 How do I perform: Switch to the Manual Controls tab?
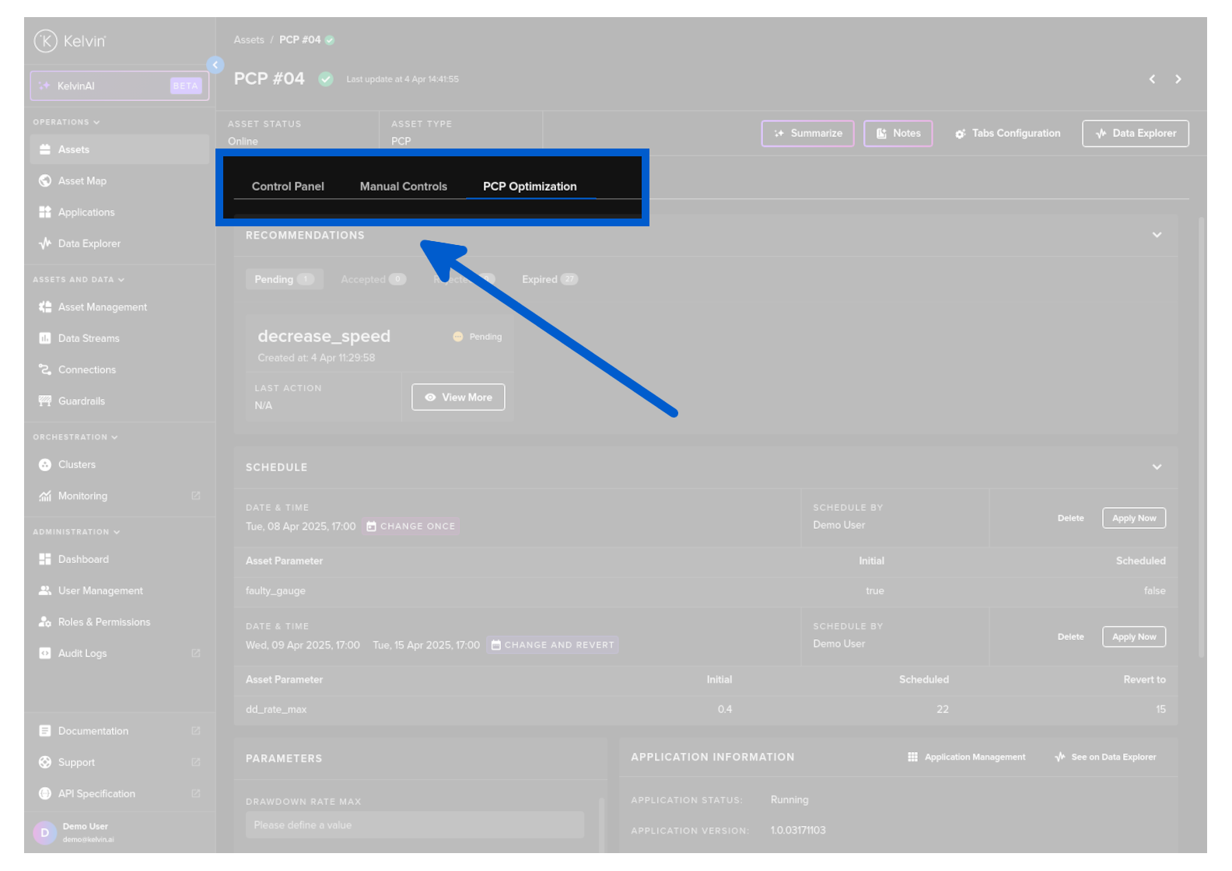(403, 187)
